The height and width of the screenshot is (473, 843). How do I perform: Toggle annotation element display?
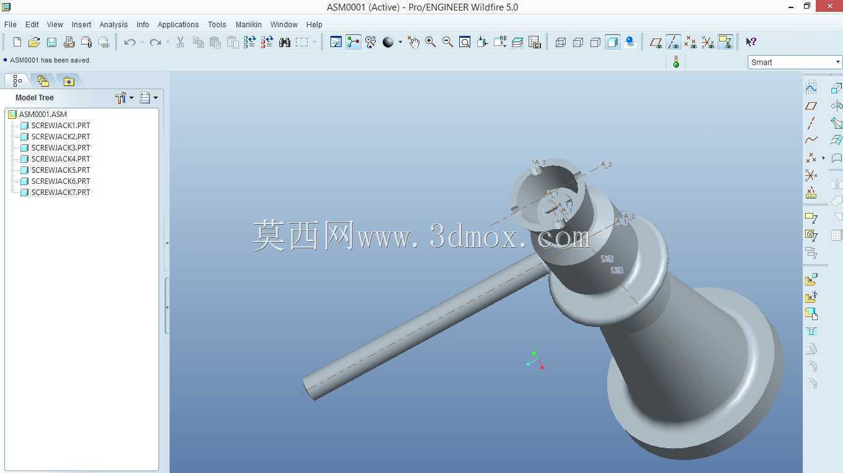click(x=725, y=42)
